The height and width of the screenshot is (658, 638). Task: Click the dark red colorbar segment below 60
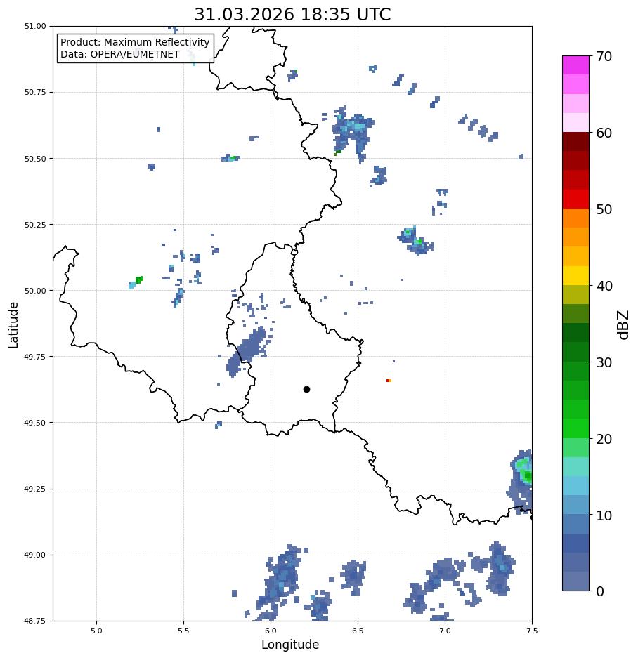576,142
